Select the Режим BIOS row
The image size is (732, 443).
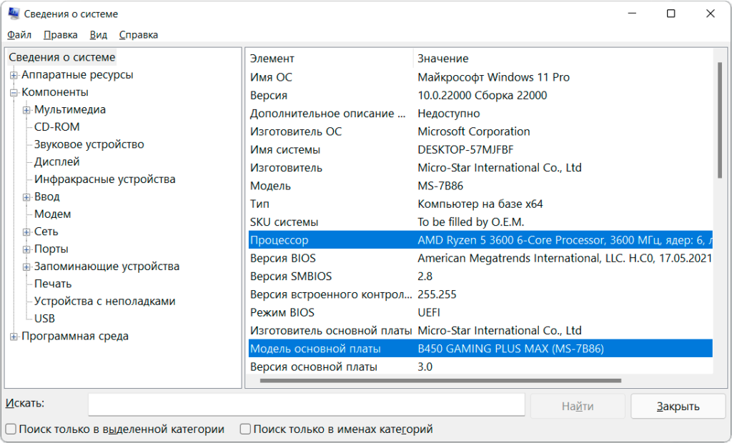(x=480, y=313)
